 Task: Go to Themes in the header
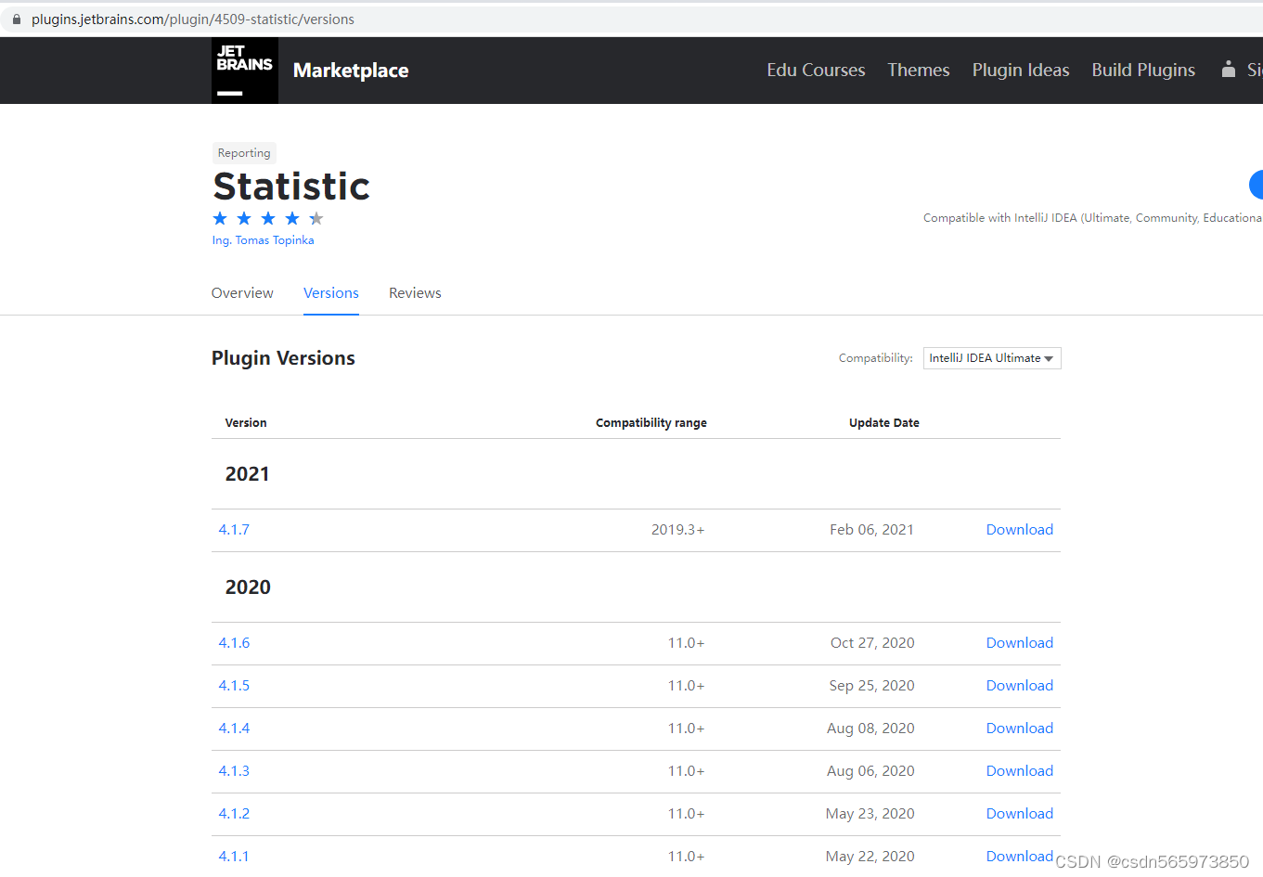tap(919, 71)
